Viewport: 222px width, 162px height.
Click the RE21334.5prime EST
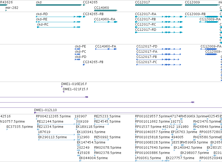coord(38,129)
